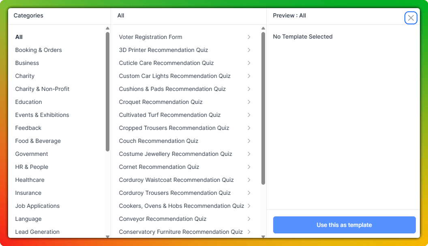
Task: Select the All category
Action: tap(19, 37)
